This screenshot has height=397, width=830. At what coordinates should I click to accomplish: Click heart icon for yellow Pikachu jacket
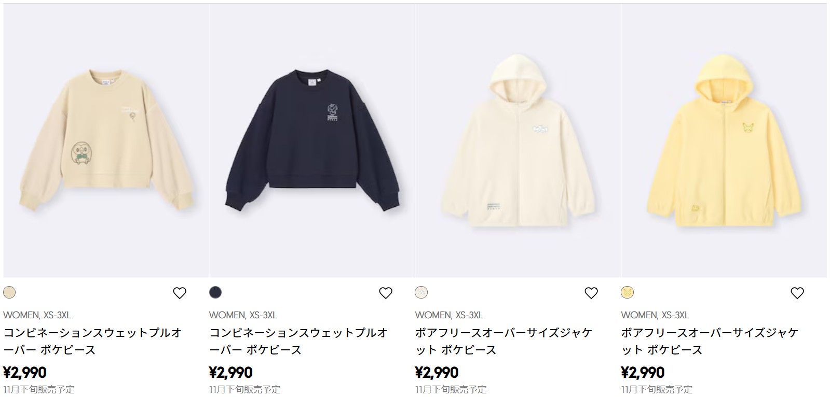pyautogui.click(x=797, y=293)
